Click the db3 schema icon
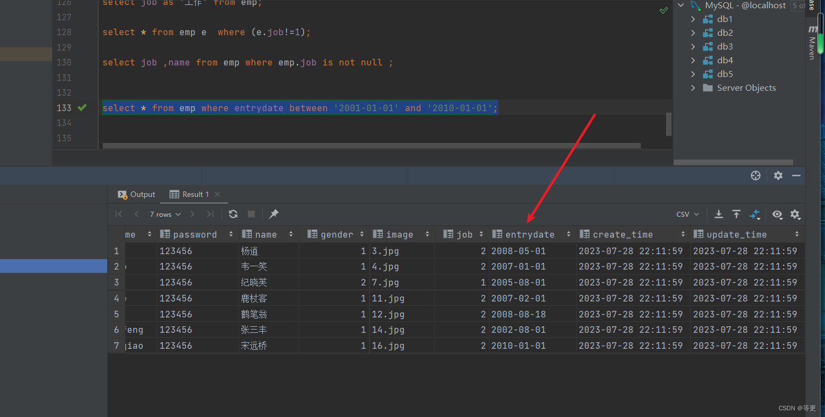 pyautogui.click(x=708, y=46)
